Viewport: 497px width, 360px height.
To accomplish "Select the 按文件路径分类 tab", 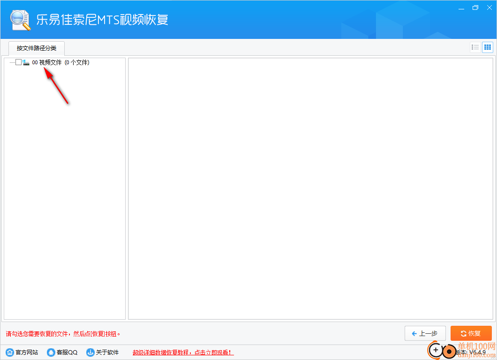I will 37,48.
